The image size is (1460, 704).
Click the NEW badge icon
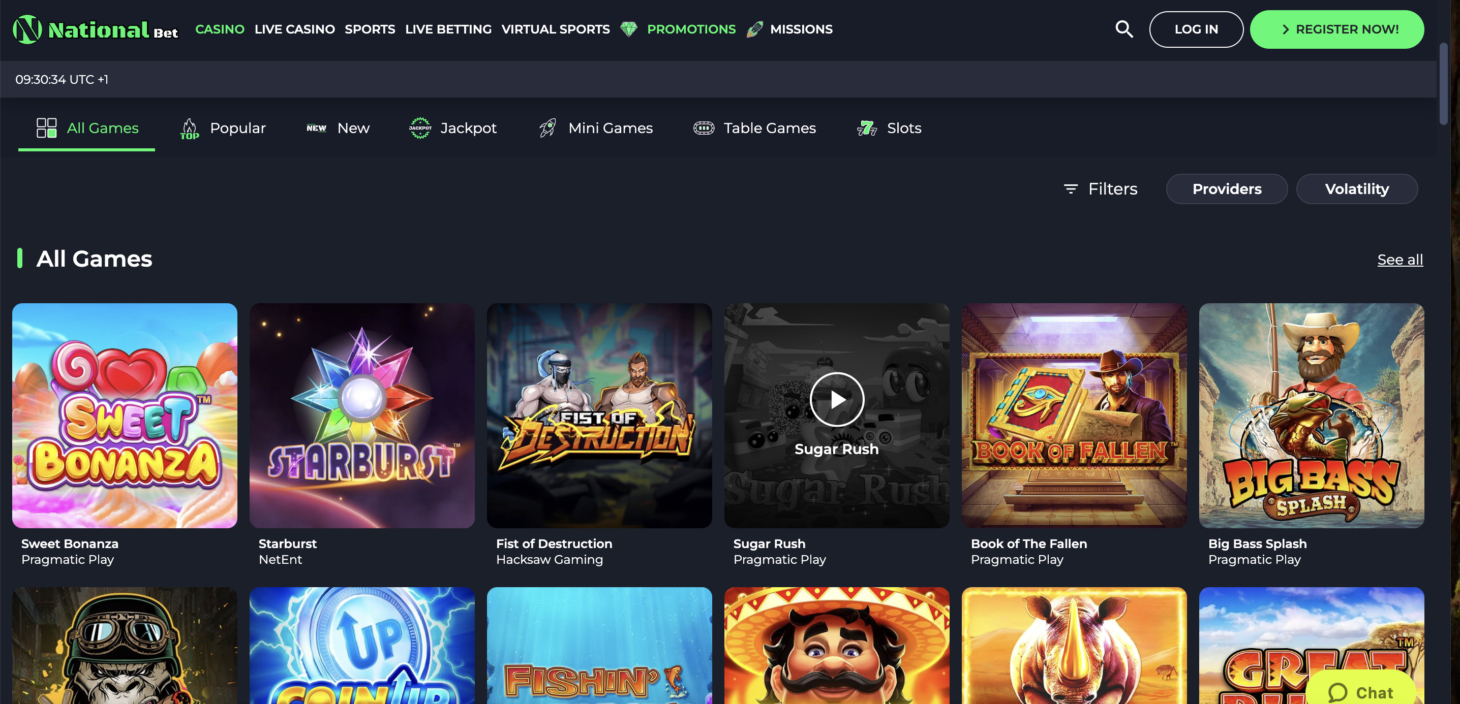[x=316, y=128]
